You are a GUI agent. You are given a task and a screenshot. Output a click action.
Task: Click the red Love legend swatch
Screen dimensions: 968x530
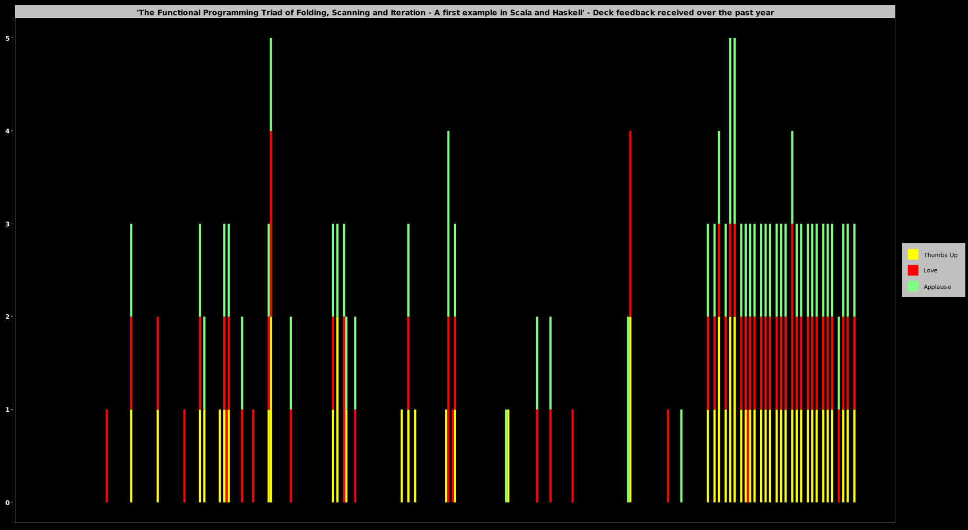tap(913, 270)
